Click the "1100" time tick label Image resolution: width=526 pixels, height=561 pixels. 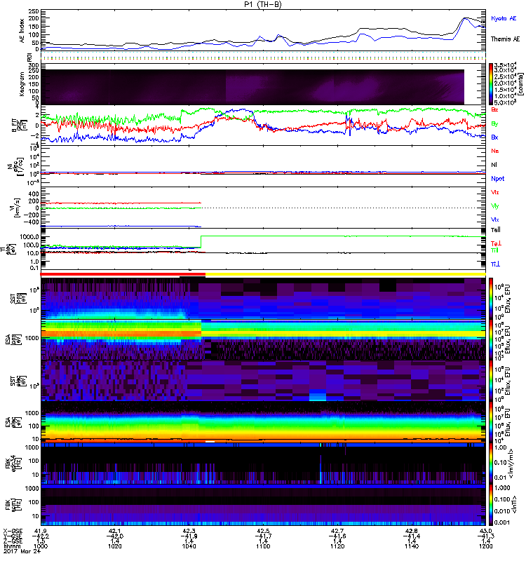(263, 546)
